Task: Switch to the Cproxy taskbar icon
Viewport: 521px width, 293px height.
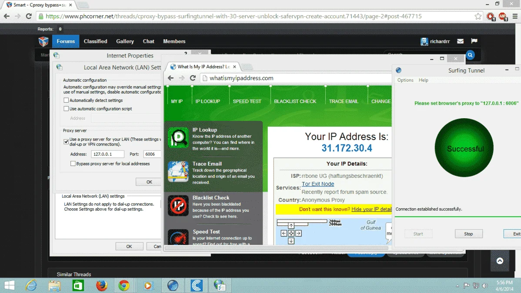Action: [197, 285]
